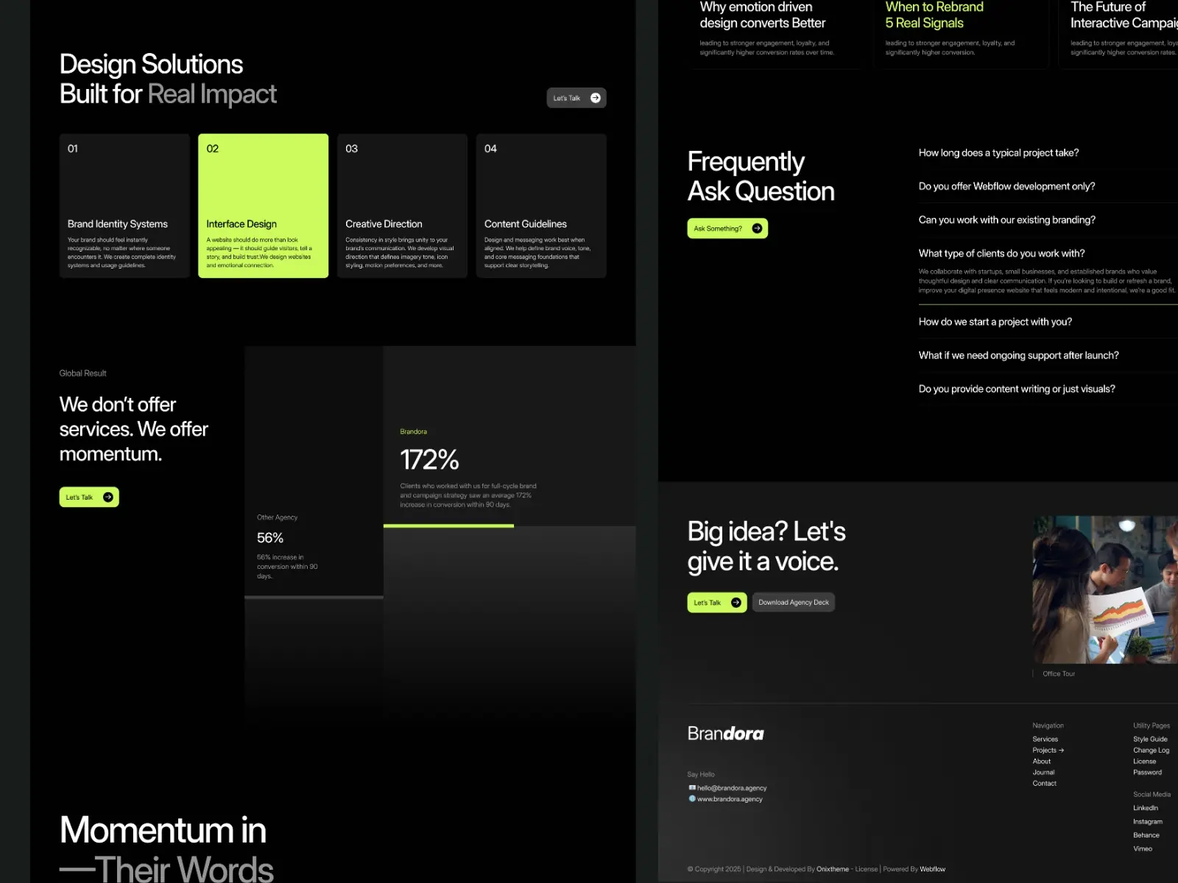Screen dimensions: 1178x883
Task: Open the Contact link in the footer
Action: [x=1044, y=784]
